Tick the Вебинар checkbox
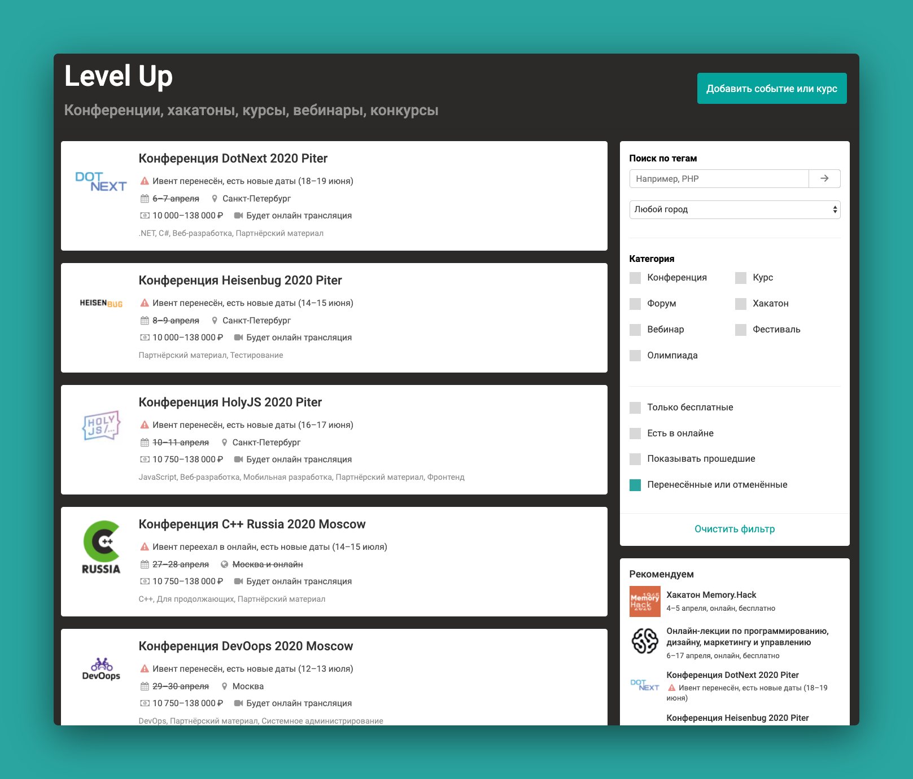 point(635,330)
